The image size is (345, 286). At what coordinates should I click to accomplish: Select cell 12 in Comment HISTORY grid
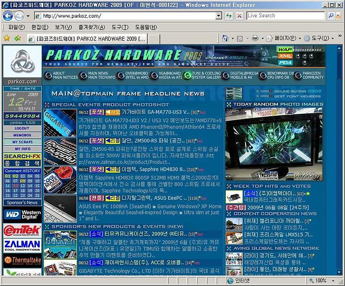tap(15, 186)
